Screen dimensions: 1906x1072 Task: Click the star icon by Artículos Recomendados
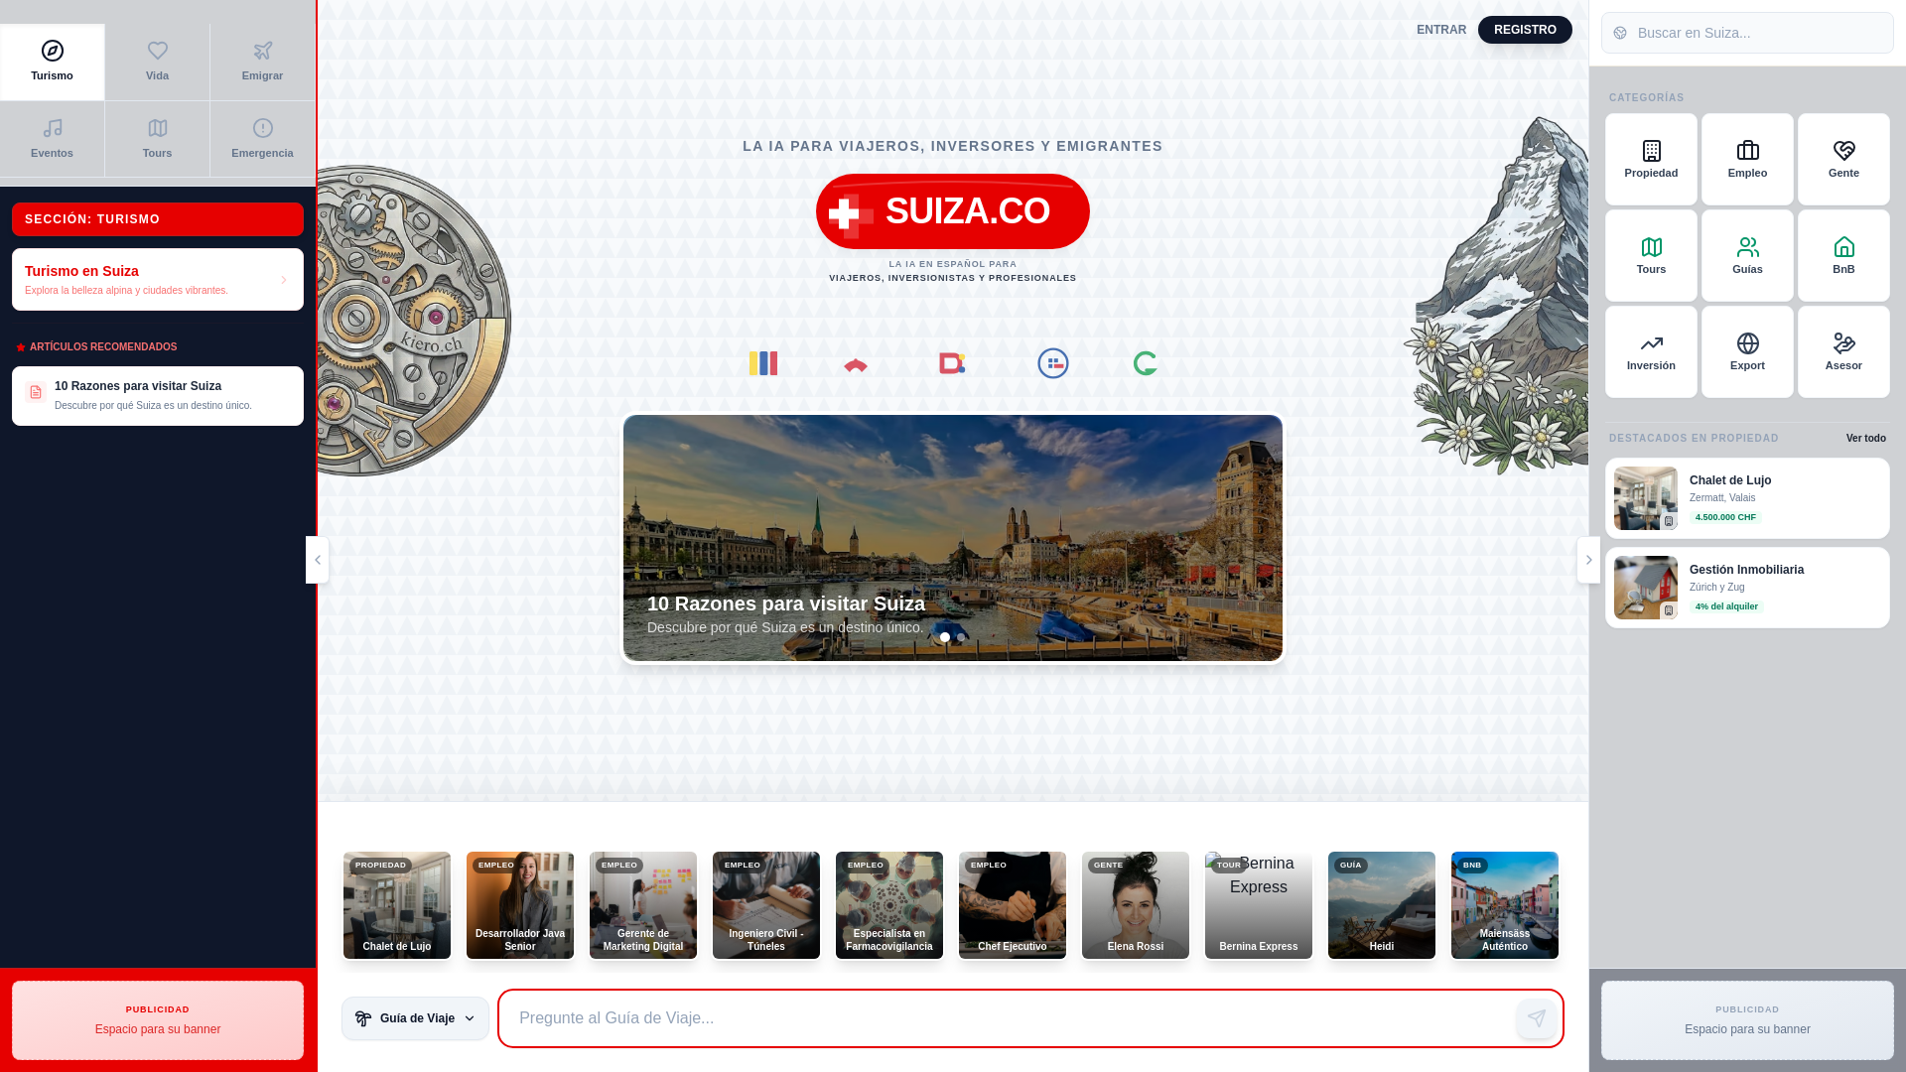21,347
